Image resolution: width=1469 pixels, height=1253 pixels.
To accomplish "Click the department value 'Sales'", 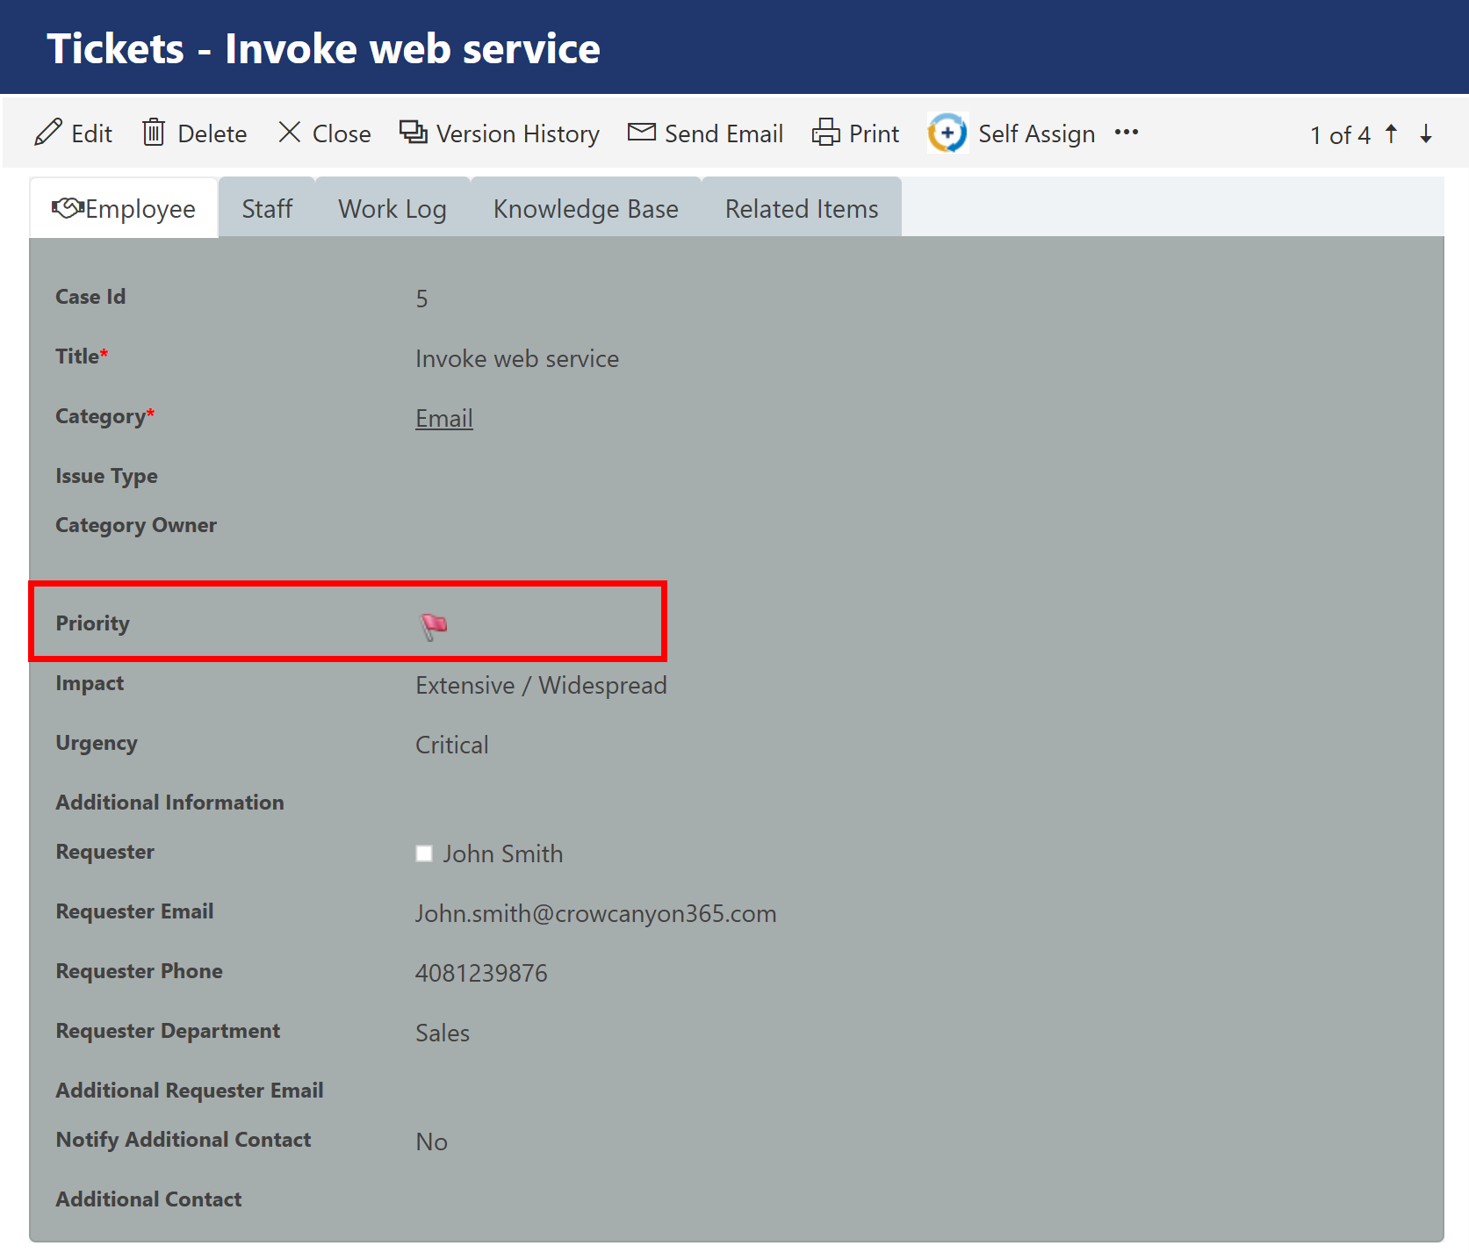I will coord(443,1033).
